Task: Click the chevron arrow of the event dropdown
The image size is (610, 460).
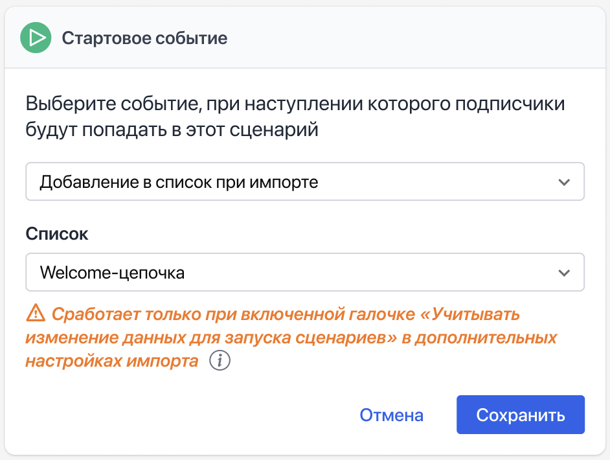Action: (x=564, y=182)
